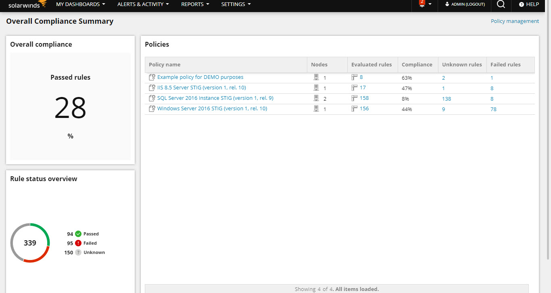This screenshot has height=293, width=551.
Task: Open SQL Server 2016 Instance STIG policy
Action: point(215,98)
